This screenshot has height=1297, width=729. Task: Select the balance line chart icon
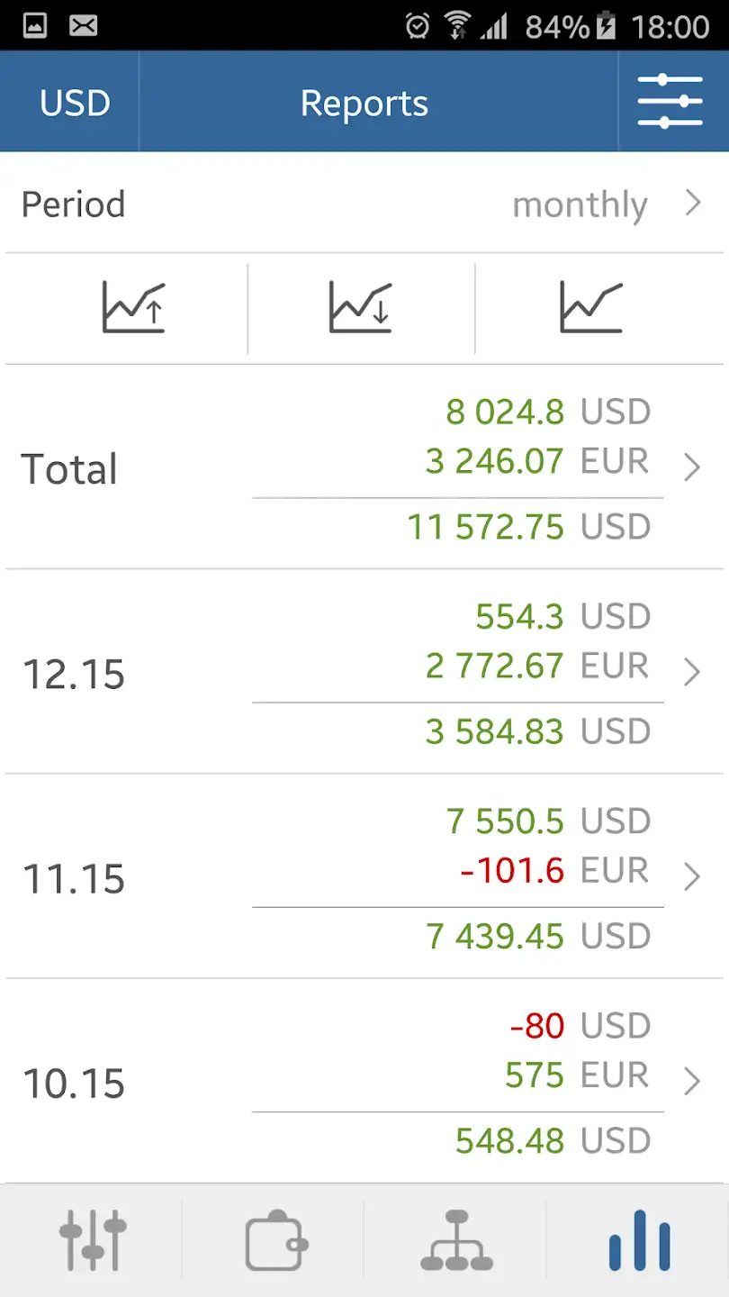[x=590, y=307]
